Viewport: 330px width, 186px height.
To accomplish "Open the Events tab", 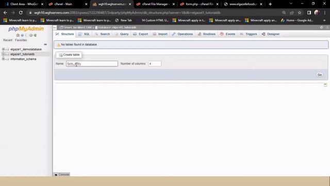I will (228, 34).
